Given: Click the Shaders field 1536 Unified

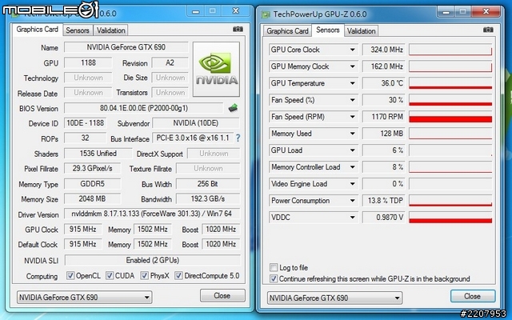Looking at the screenshot, I should (x=98, y=154).
